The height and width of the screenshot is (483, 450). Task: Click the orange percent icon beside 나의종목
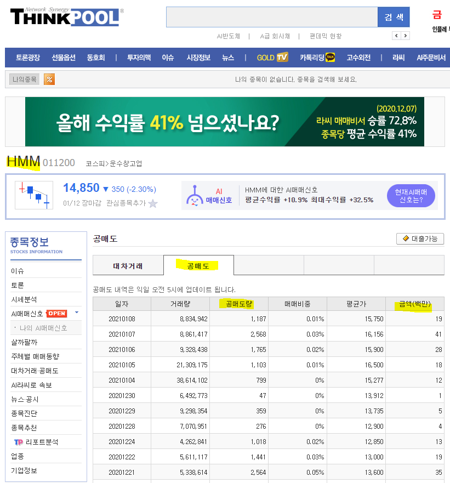coord(49,79)
